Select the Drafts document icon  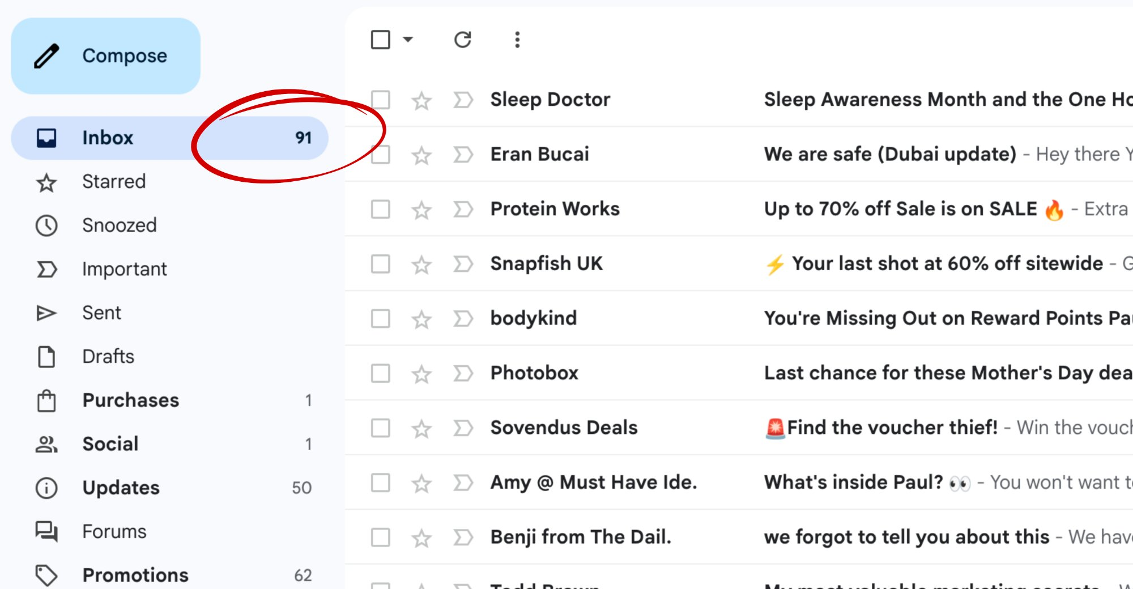46,356
